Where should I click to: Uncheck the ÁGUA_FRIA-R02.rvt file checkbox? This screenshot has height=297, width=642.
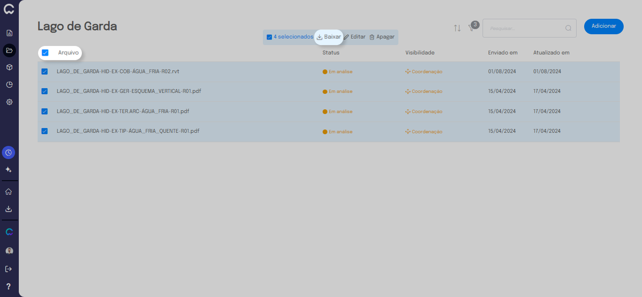[x=45, y=72]
